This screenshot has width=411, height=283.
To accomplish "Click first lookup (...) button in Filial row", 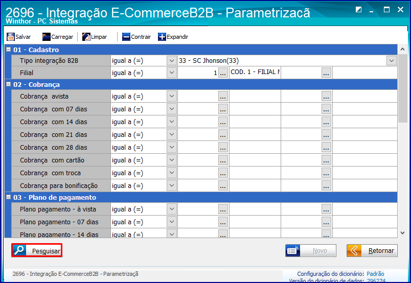I will [223, 73].
